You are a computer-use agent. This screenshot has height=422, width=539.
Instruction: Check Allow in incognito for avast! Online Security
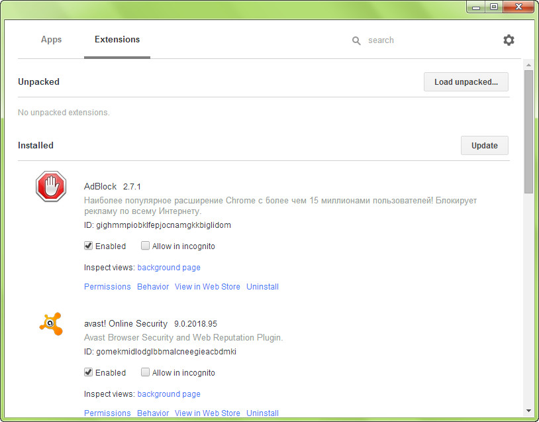point(145,372)
